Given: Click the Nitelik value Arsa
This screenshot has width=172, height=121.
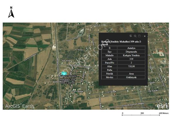Looking at the screenshot, I should point(131,74).
